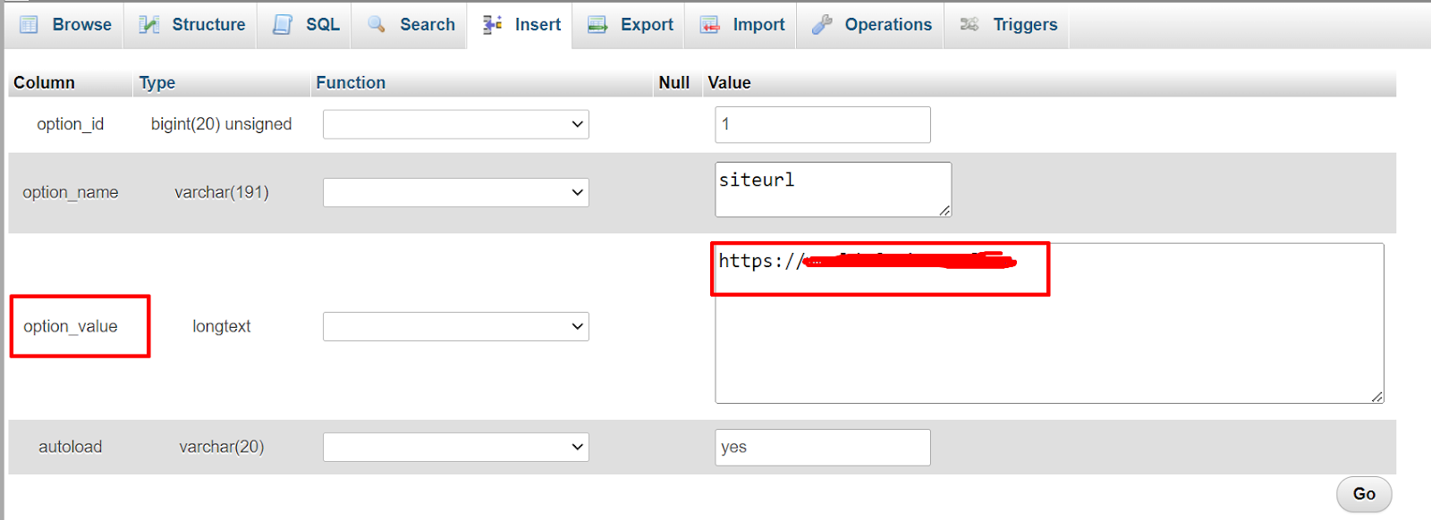
Task: Click the Search magnifier icon
Action: [x=377, y=25]
